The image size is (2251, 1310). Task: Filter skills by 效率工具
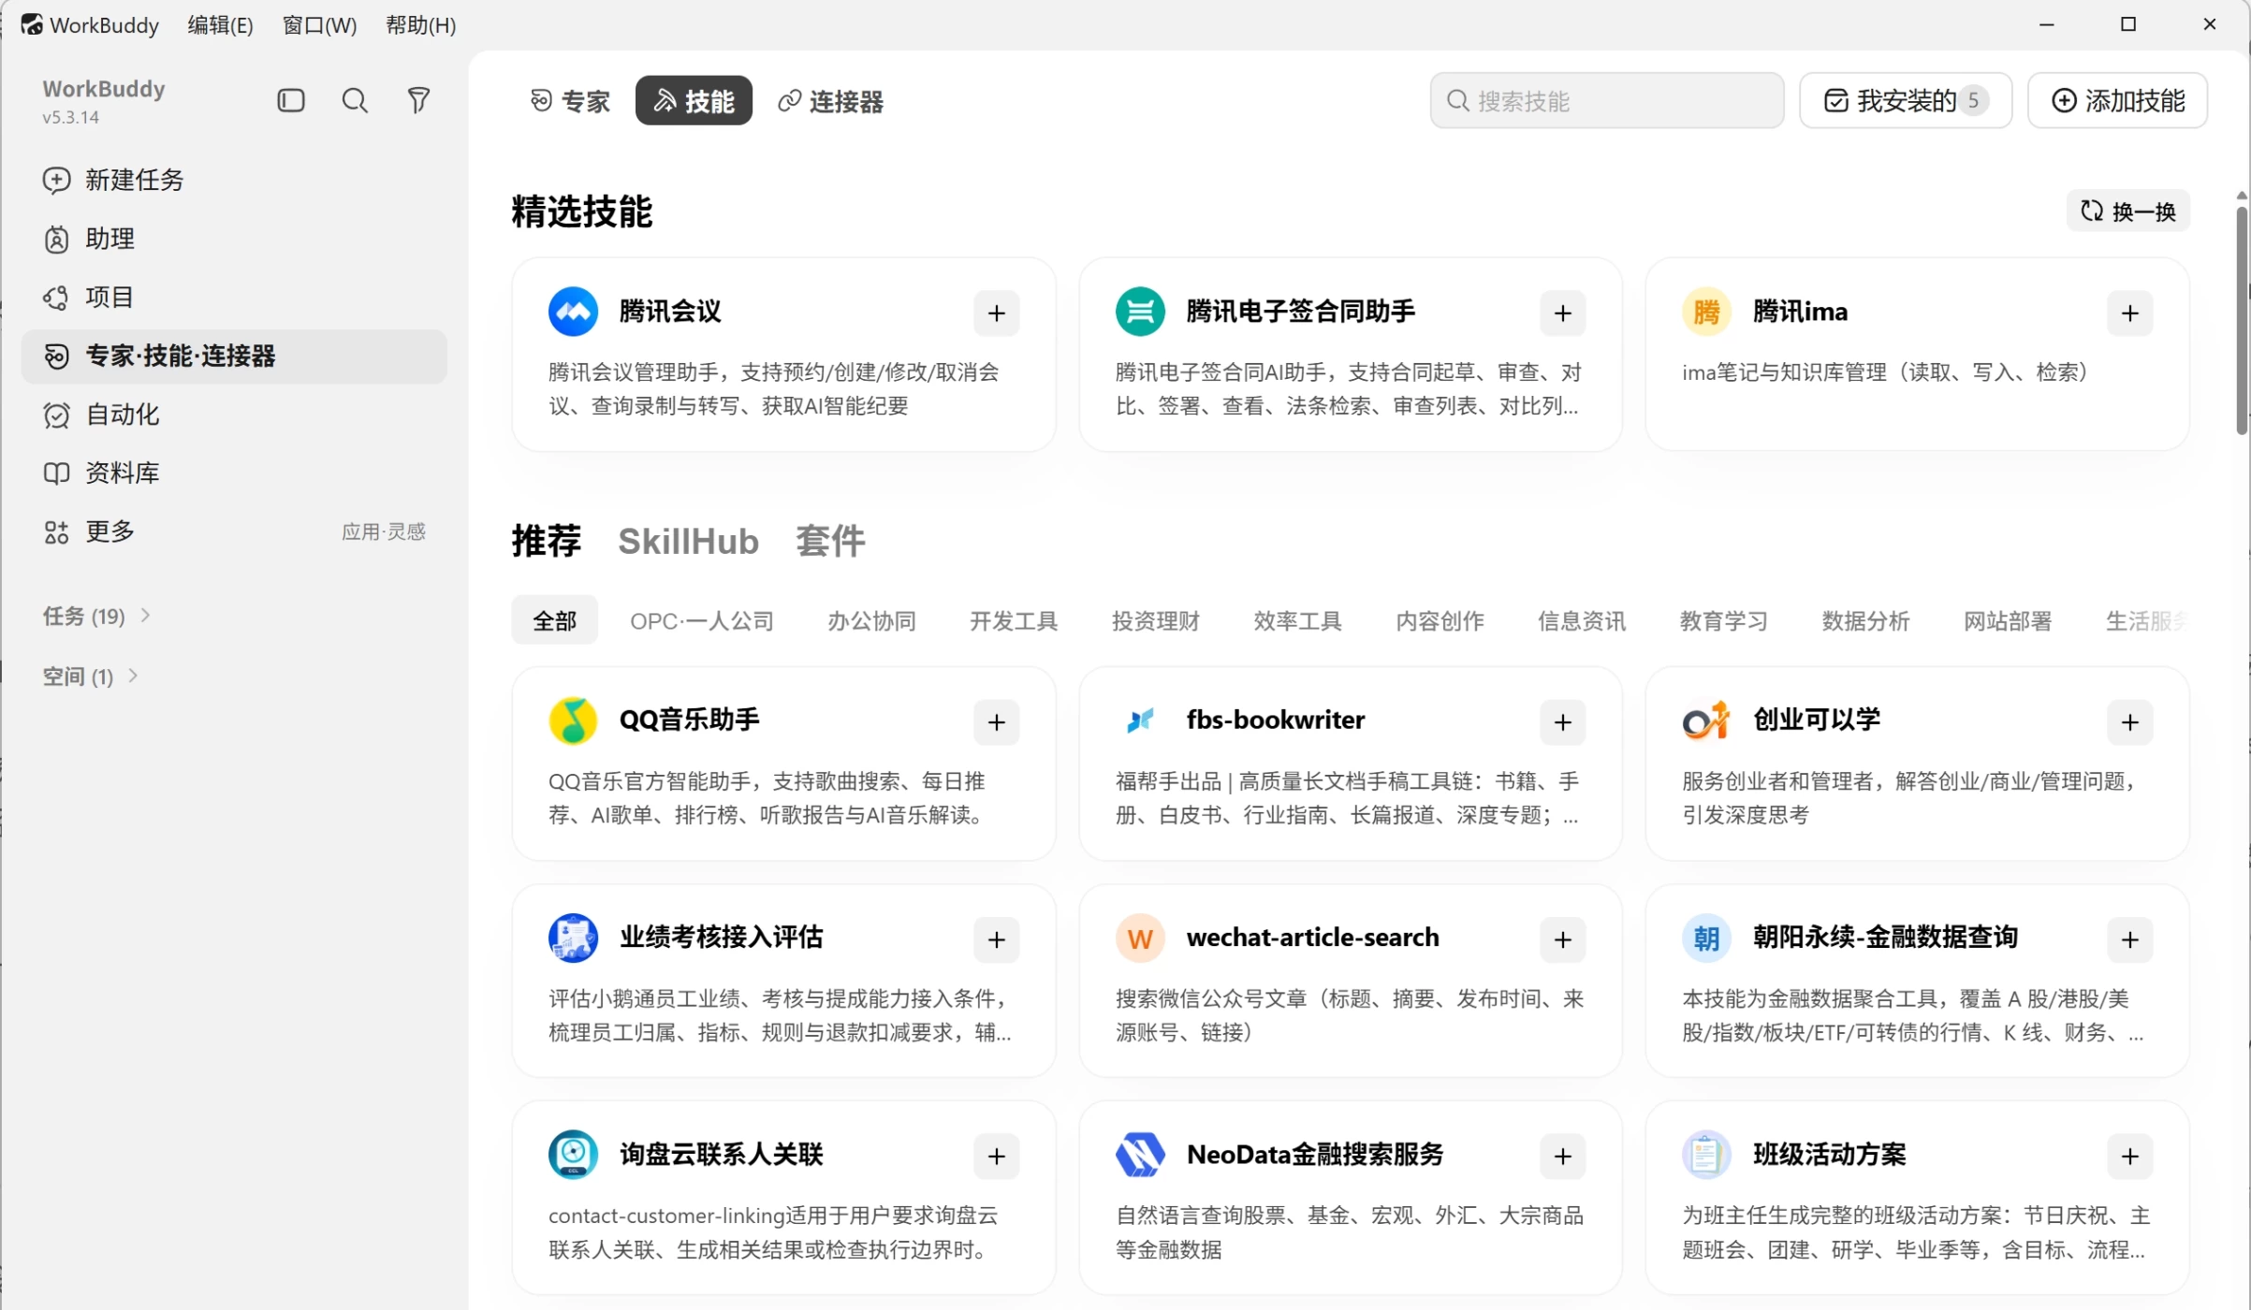point(1298,620)
